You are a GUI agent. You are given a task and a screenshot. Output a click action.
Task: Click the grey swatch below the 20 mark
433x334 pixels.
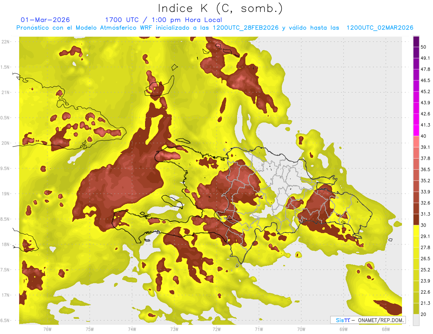coord(416,320)
